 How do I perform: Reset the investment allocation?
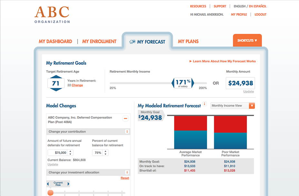pyautogui.click(x=125, y=178)
